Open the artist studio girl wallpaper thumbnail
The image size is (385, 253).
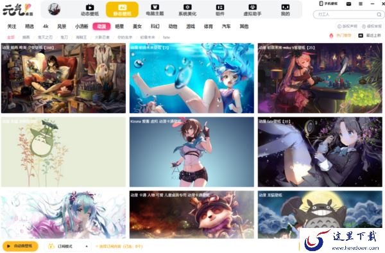pyautogui.click(x=64, y=78)
